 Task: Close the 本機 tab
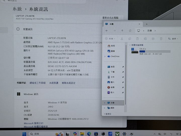(139, 24)
